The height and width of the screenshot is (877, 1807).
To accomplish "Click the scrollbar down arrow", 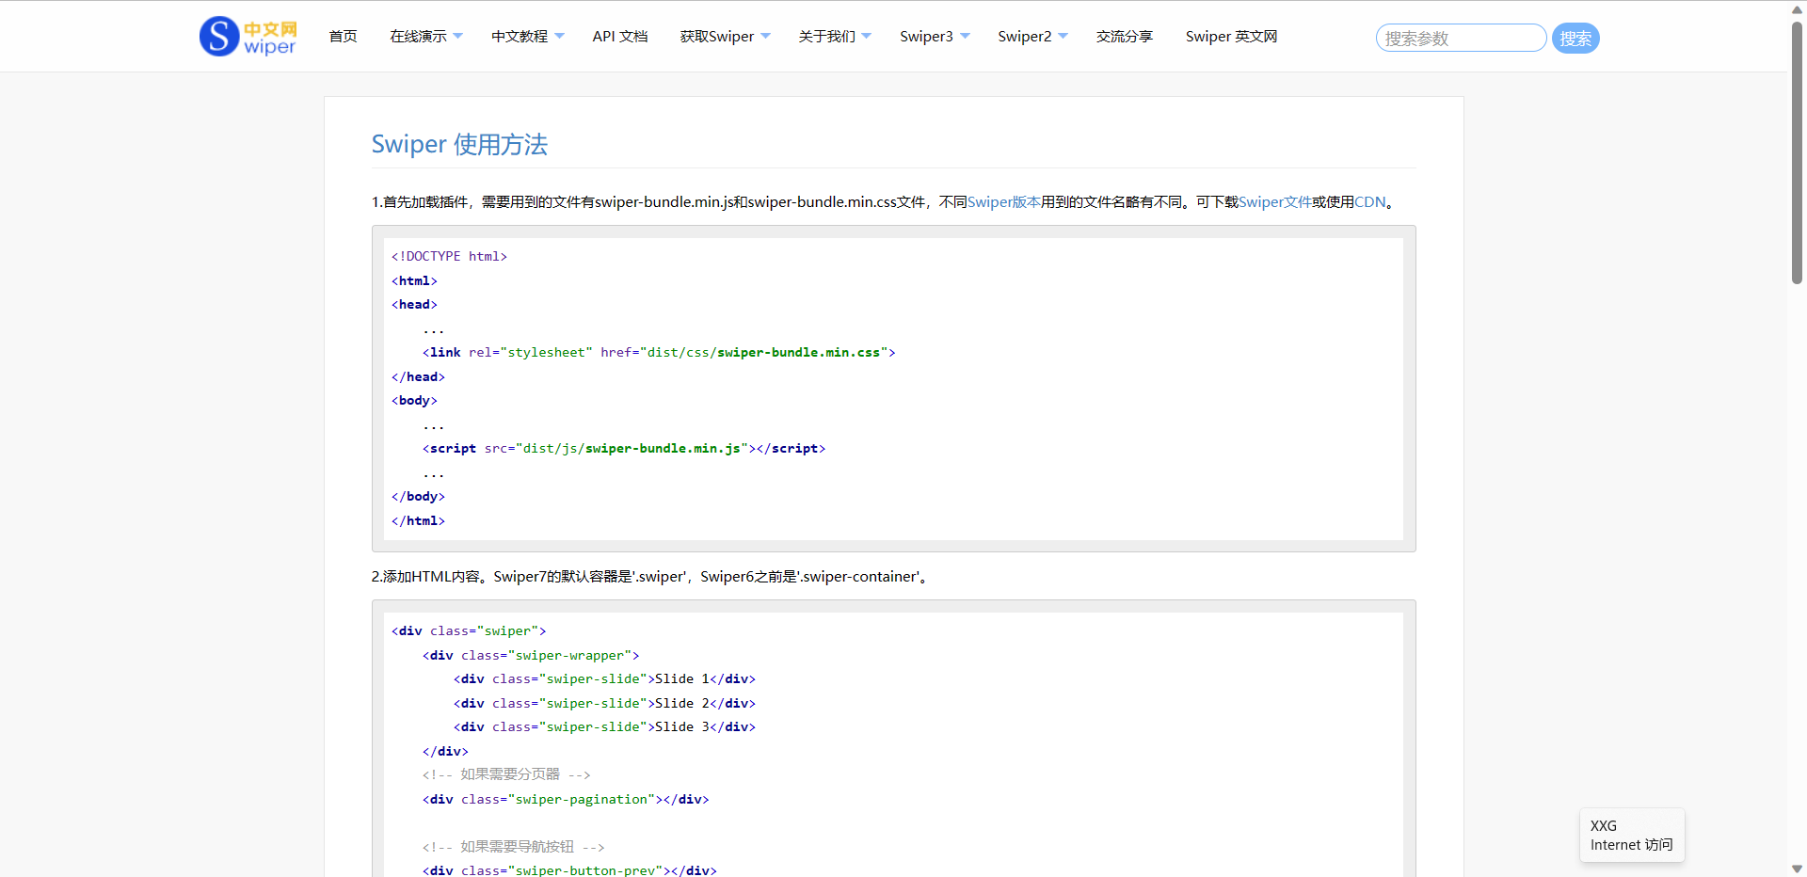I will (x=1796, y=869).
